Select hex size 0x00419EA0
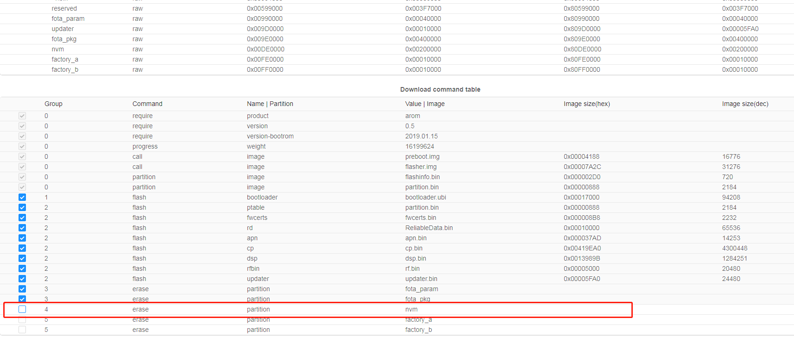The image size is (794, 343). [582, 248]
